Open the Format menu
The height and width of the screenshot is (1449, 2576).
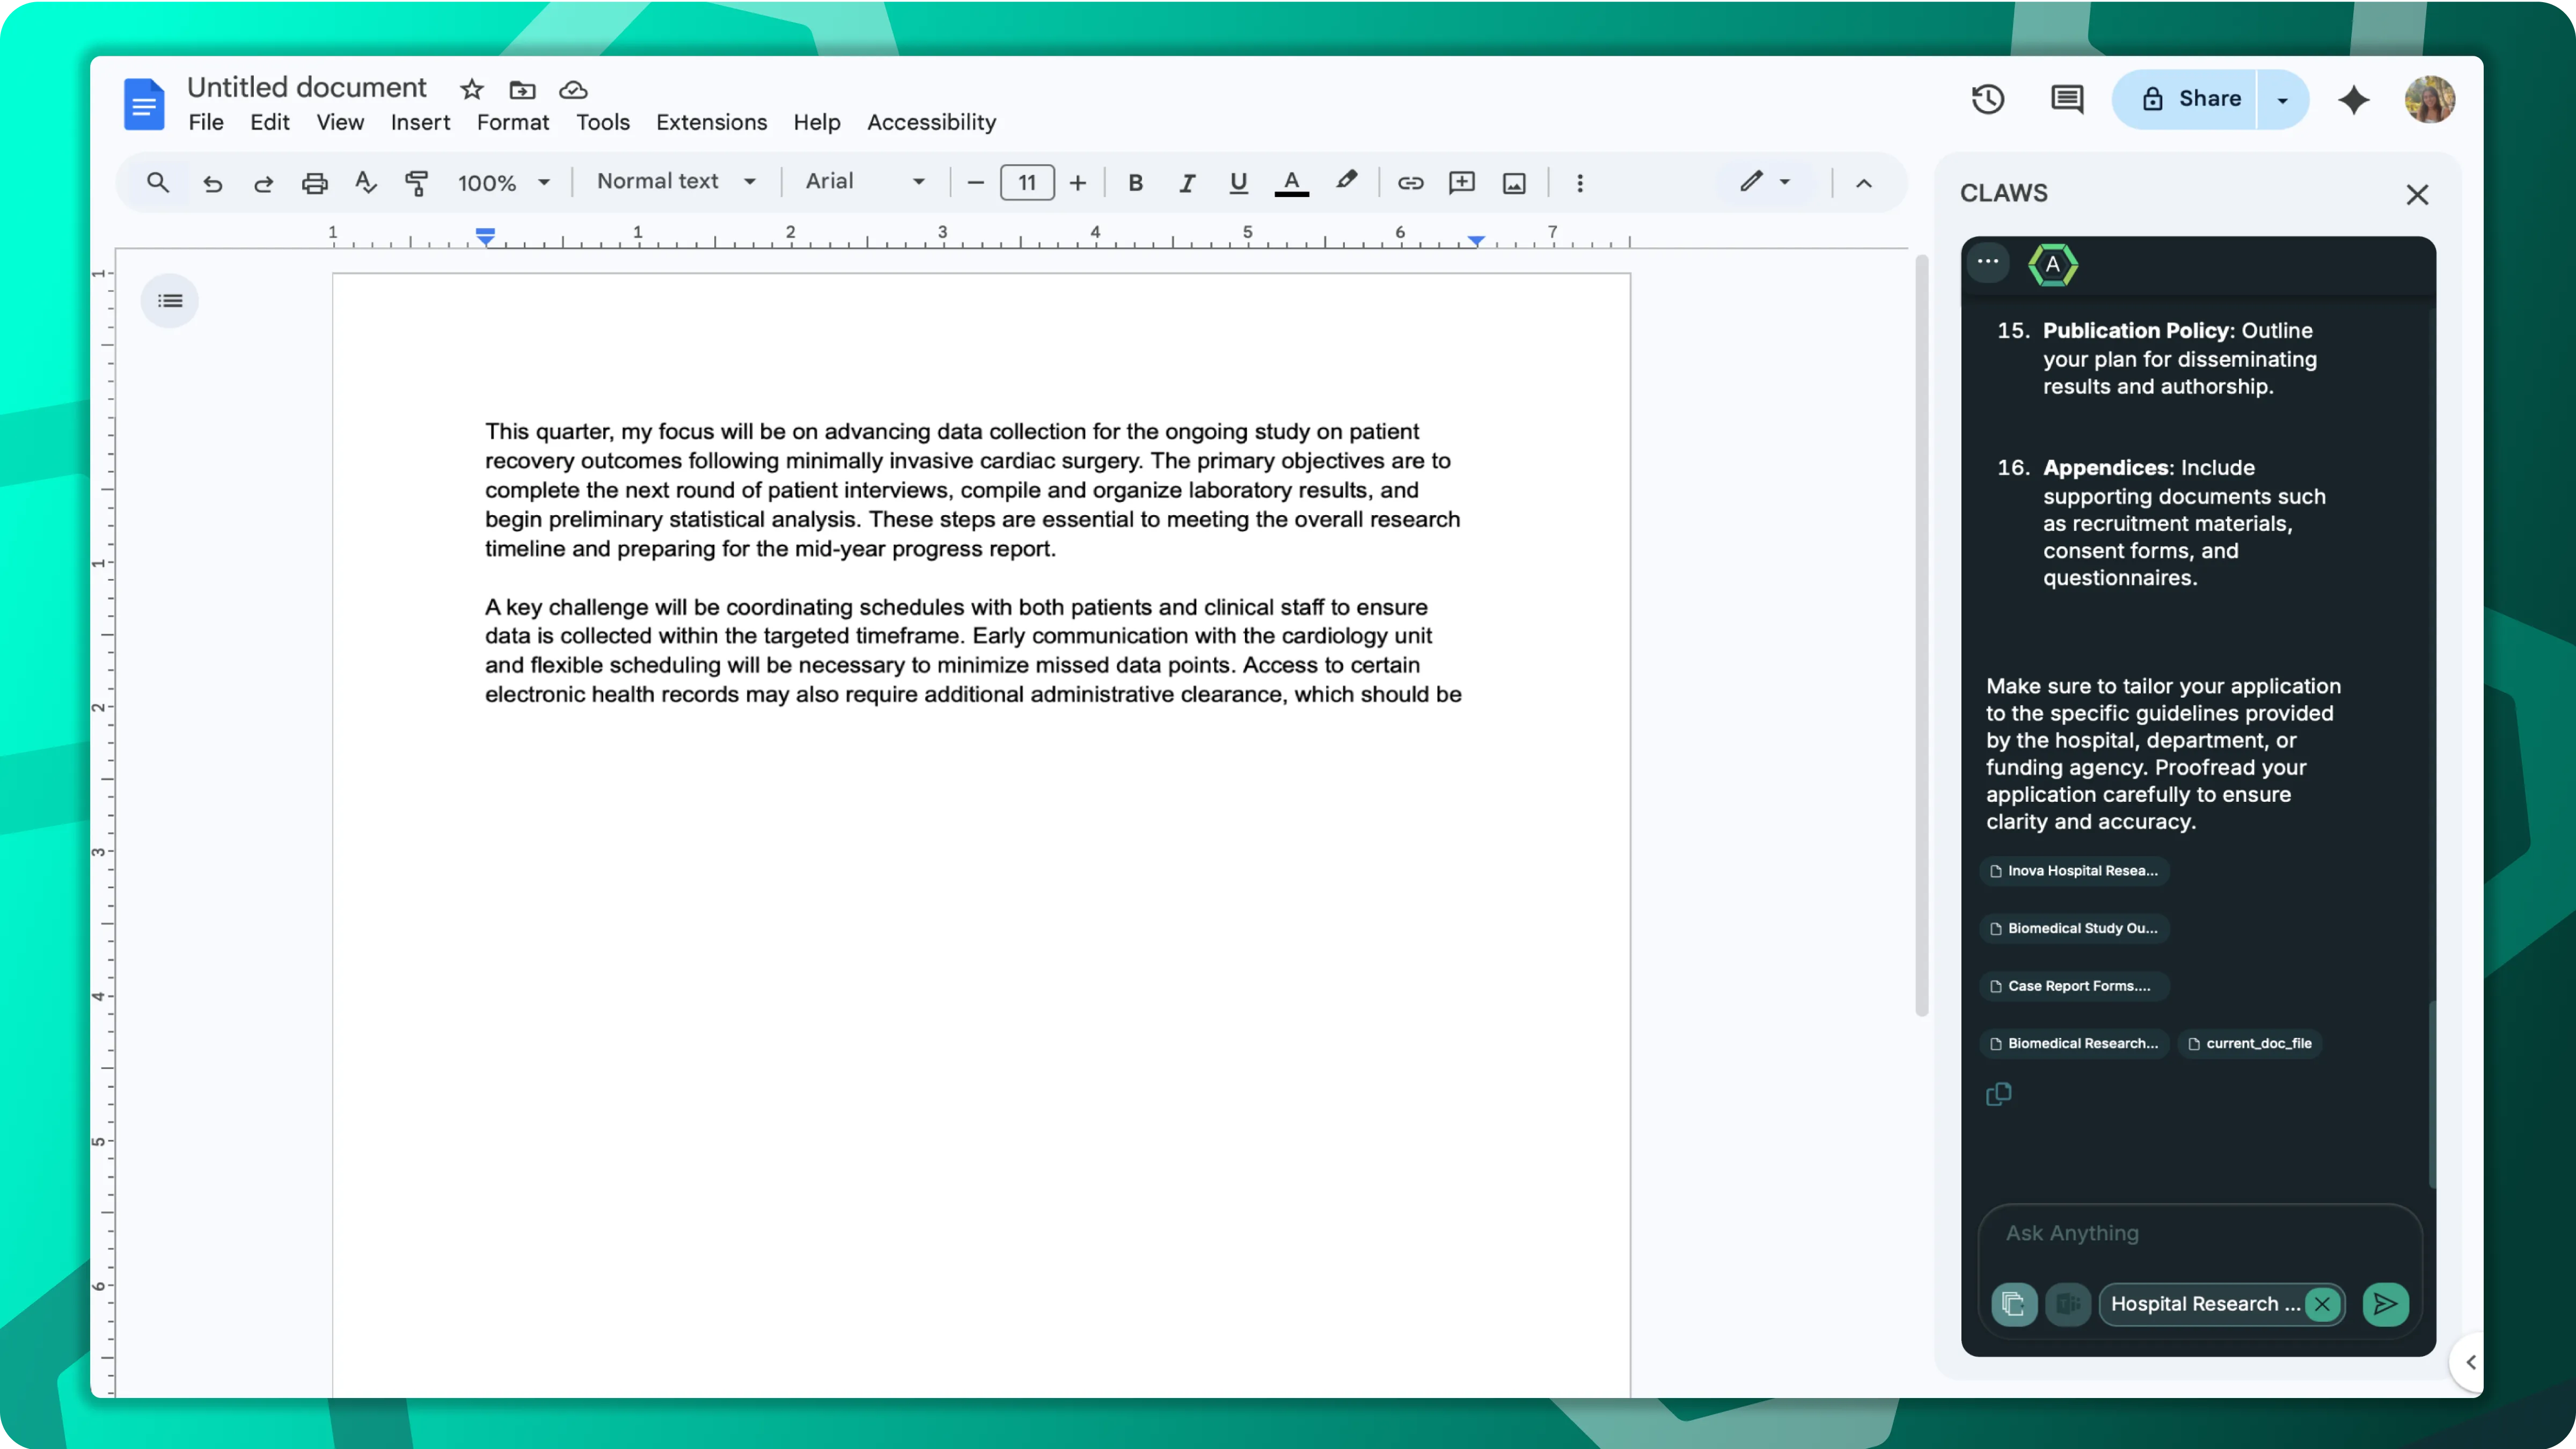[x=512, y=122]
